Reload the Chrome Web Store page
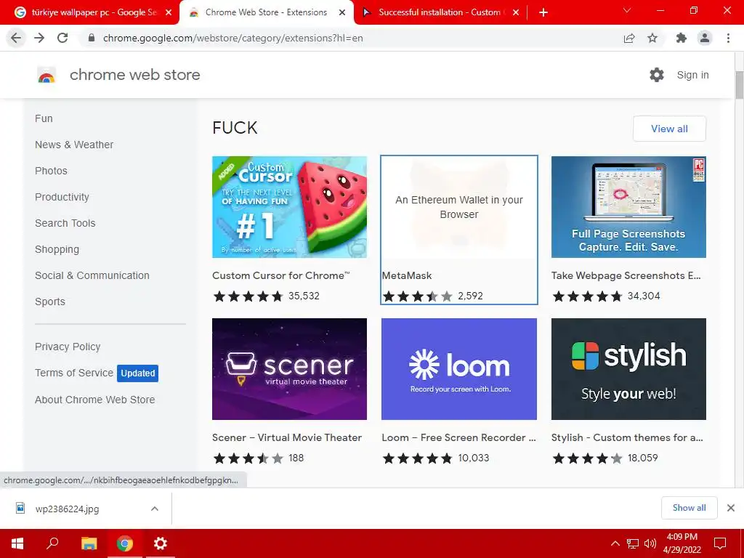The height and width of the screenshot is (558, 744). (x=62, y=38)
